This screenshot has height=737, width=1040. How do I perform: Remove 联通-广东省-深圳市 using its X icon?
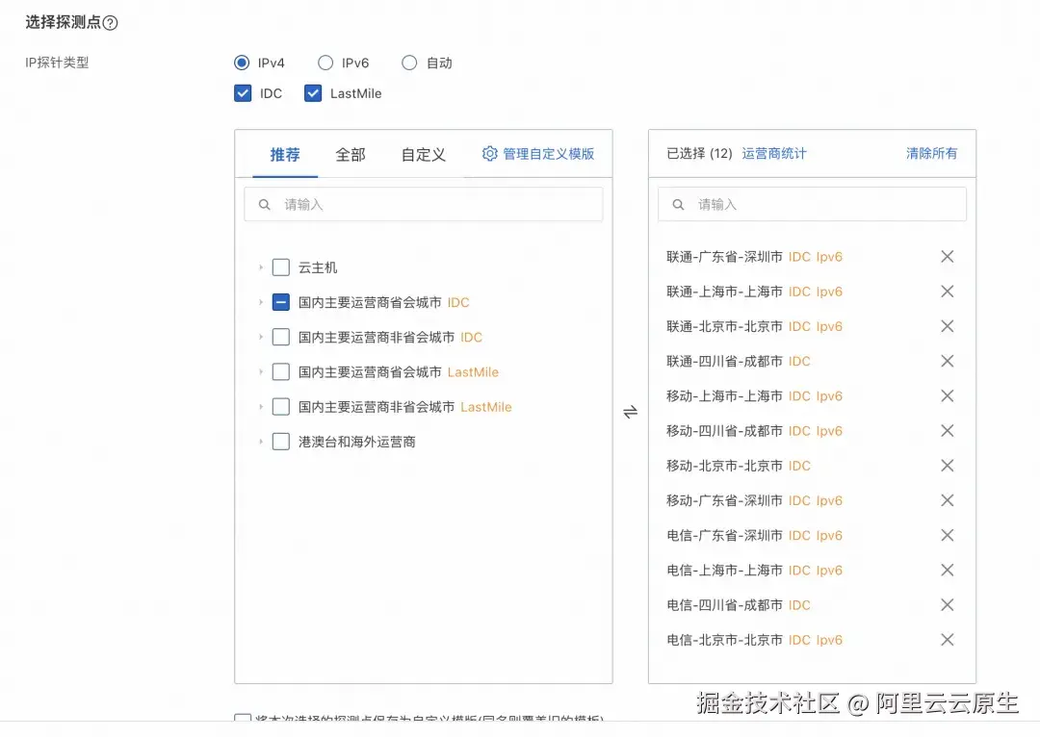point(947,256)
